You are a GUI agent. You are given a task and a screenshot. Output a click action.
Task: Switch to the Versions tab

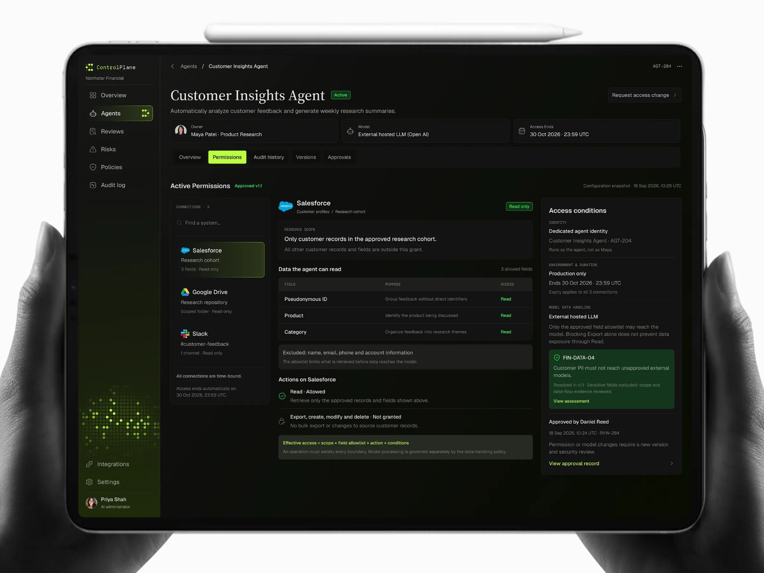pos(306,157)
